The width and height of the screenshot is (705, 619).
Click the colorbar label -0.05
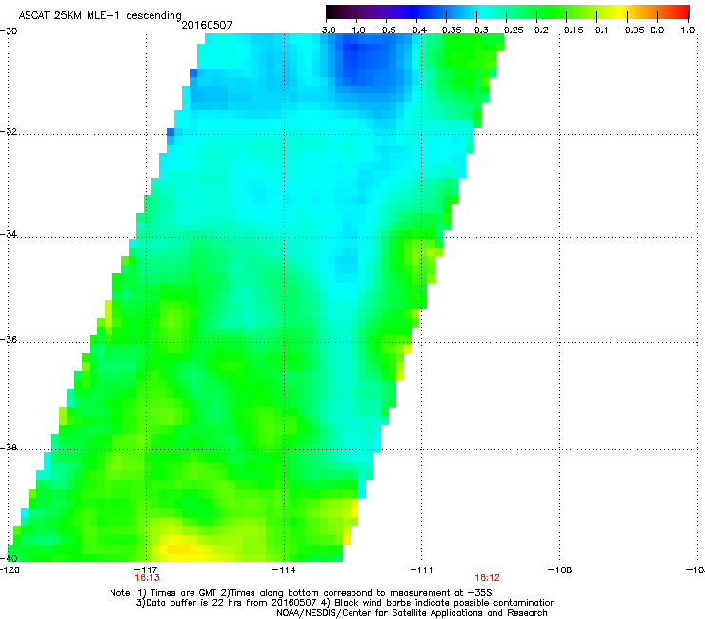632,30
